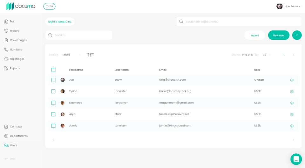
Task: Open the Sort by Email dropdown
Action: click(71, 55)
